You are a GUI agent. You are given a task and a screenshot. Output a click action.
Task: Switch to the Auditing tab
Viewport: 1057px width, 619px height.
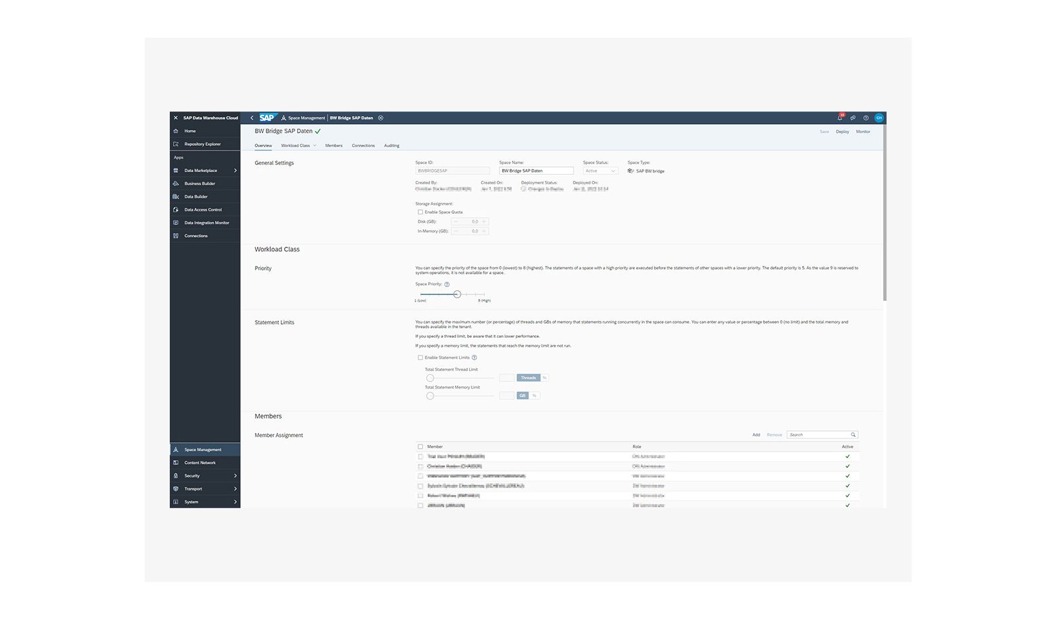point(392,146)
